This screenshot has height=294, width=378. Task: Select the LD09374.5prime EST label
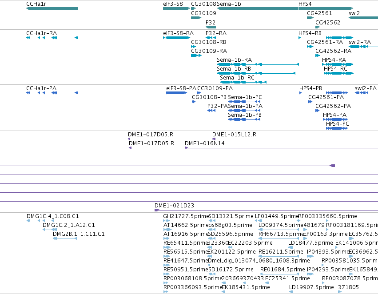[x=281, y=225]
